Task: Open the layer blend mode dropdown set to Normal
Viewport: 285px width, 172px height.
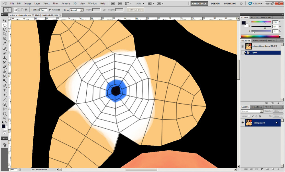Action: coord(252,111)
